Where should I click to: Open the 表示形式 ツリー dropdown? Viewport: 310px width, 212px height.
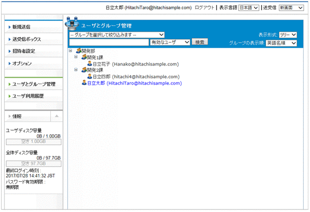tap(288, 35)
